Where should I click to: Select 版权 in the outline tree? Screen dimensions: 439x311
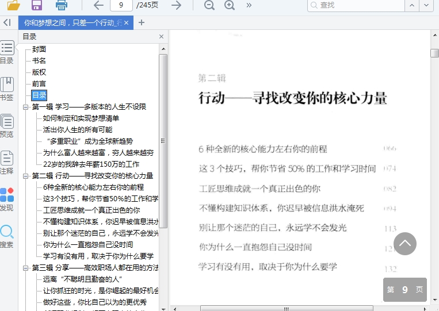point(39,72)
